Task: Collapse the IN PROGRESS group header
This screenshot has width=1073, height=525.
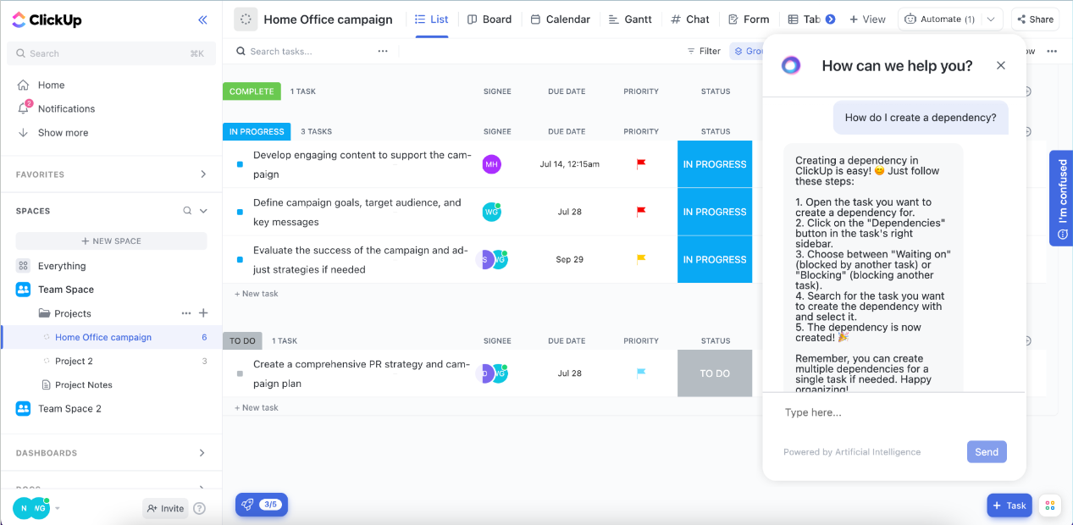Action: pos(257,131)
